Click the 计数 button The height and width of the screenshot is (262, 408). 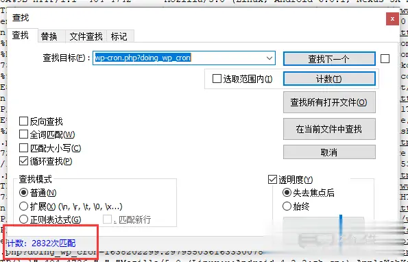(x=329, y=79)
